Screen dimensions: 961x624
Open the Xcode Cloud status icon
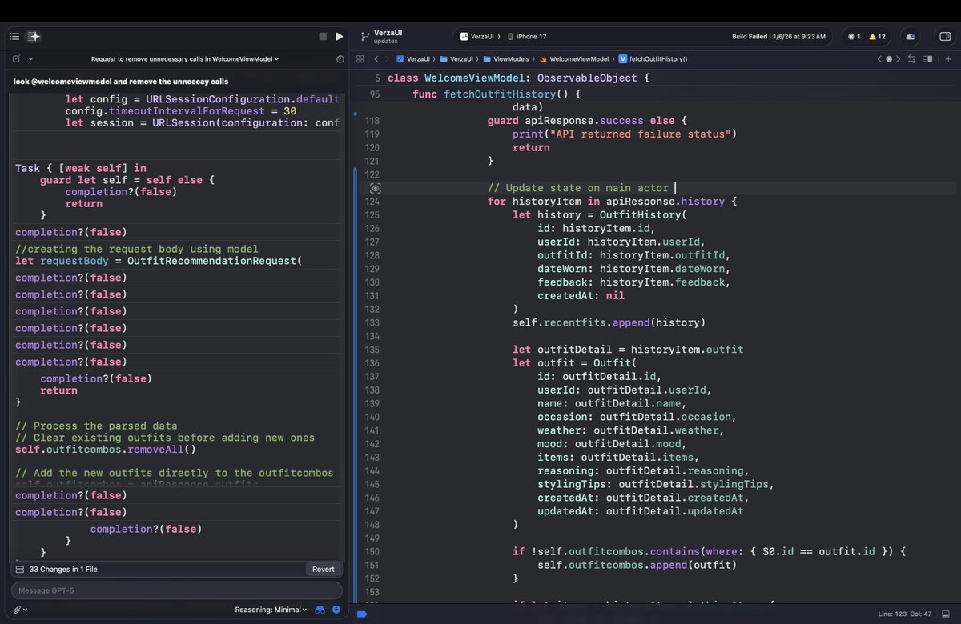[x=911, y=37]
